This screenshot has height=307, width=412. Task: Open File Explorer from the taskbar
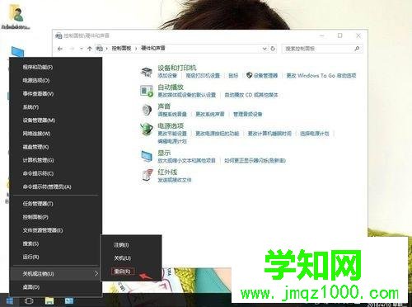[x=49, y=301]
